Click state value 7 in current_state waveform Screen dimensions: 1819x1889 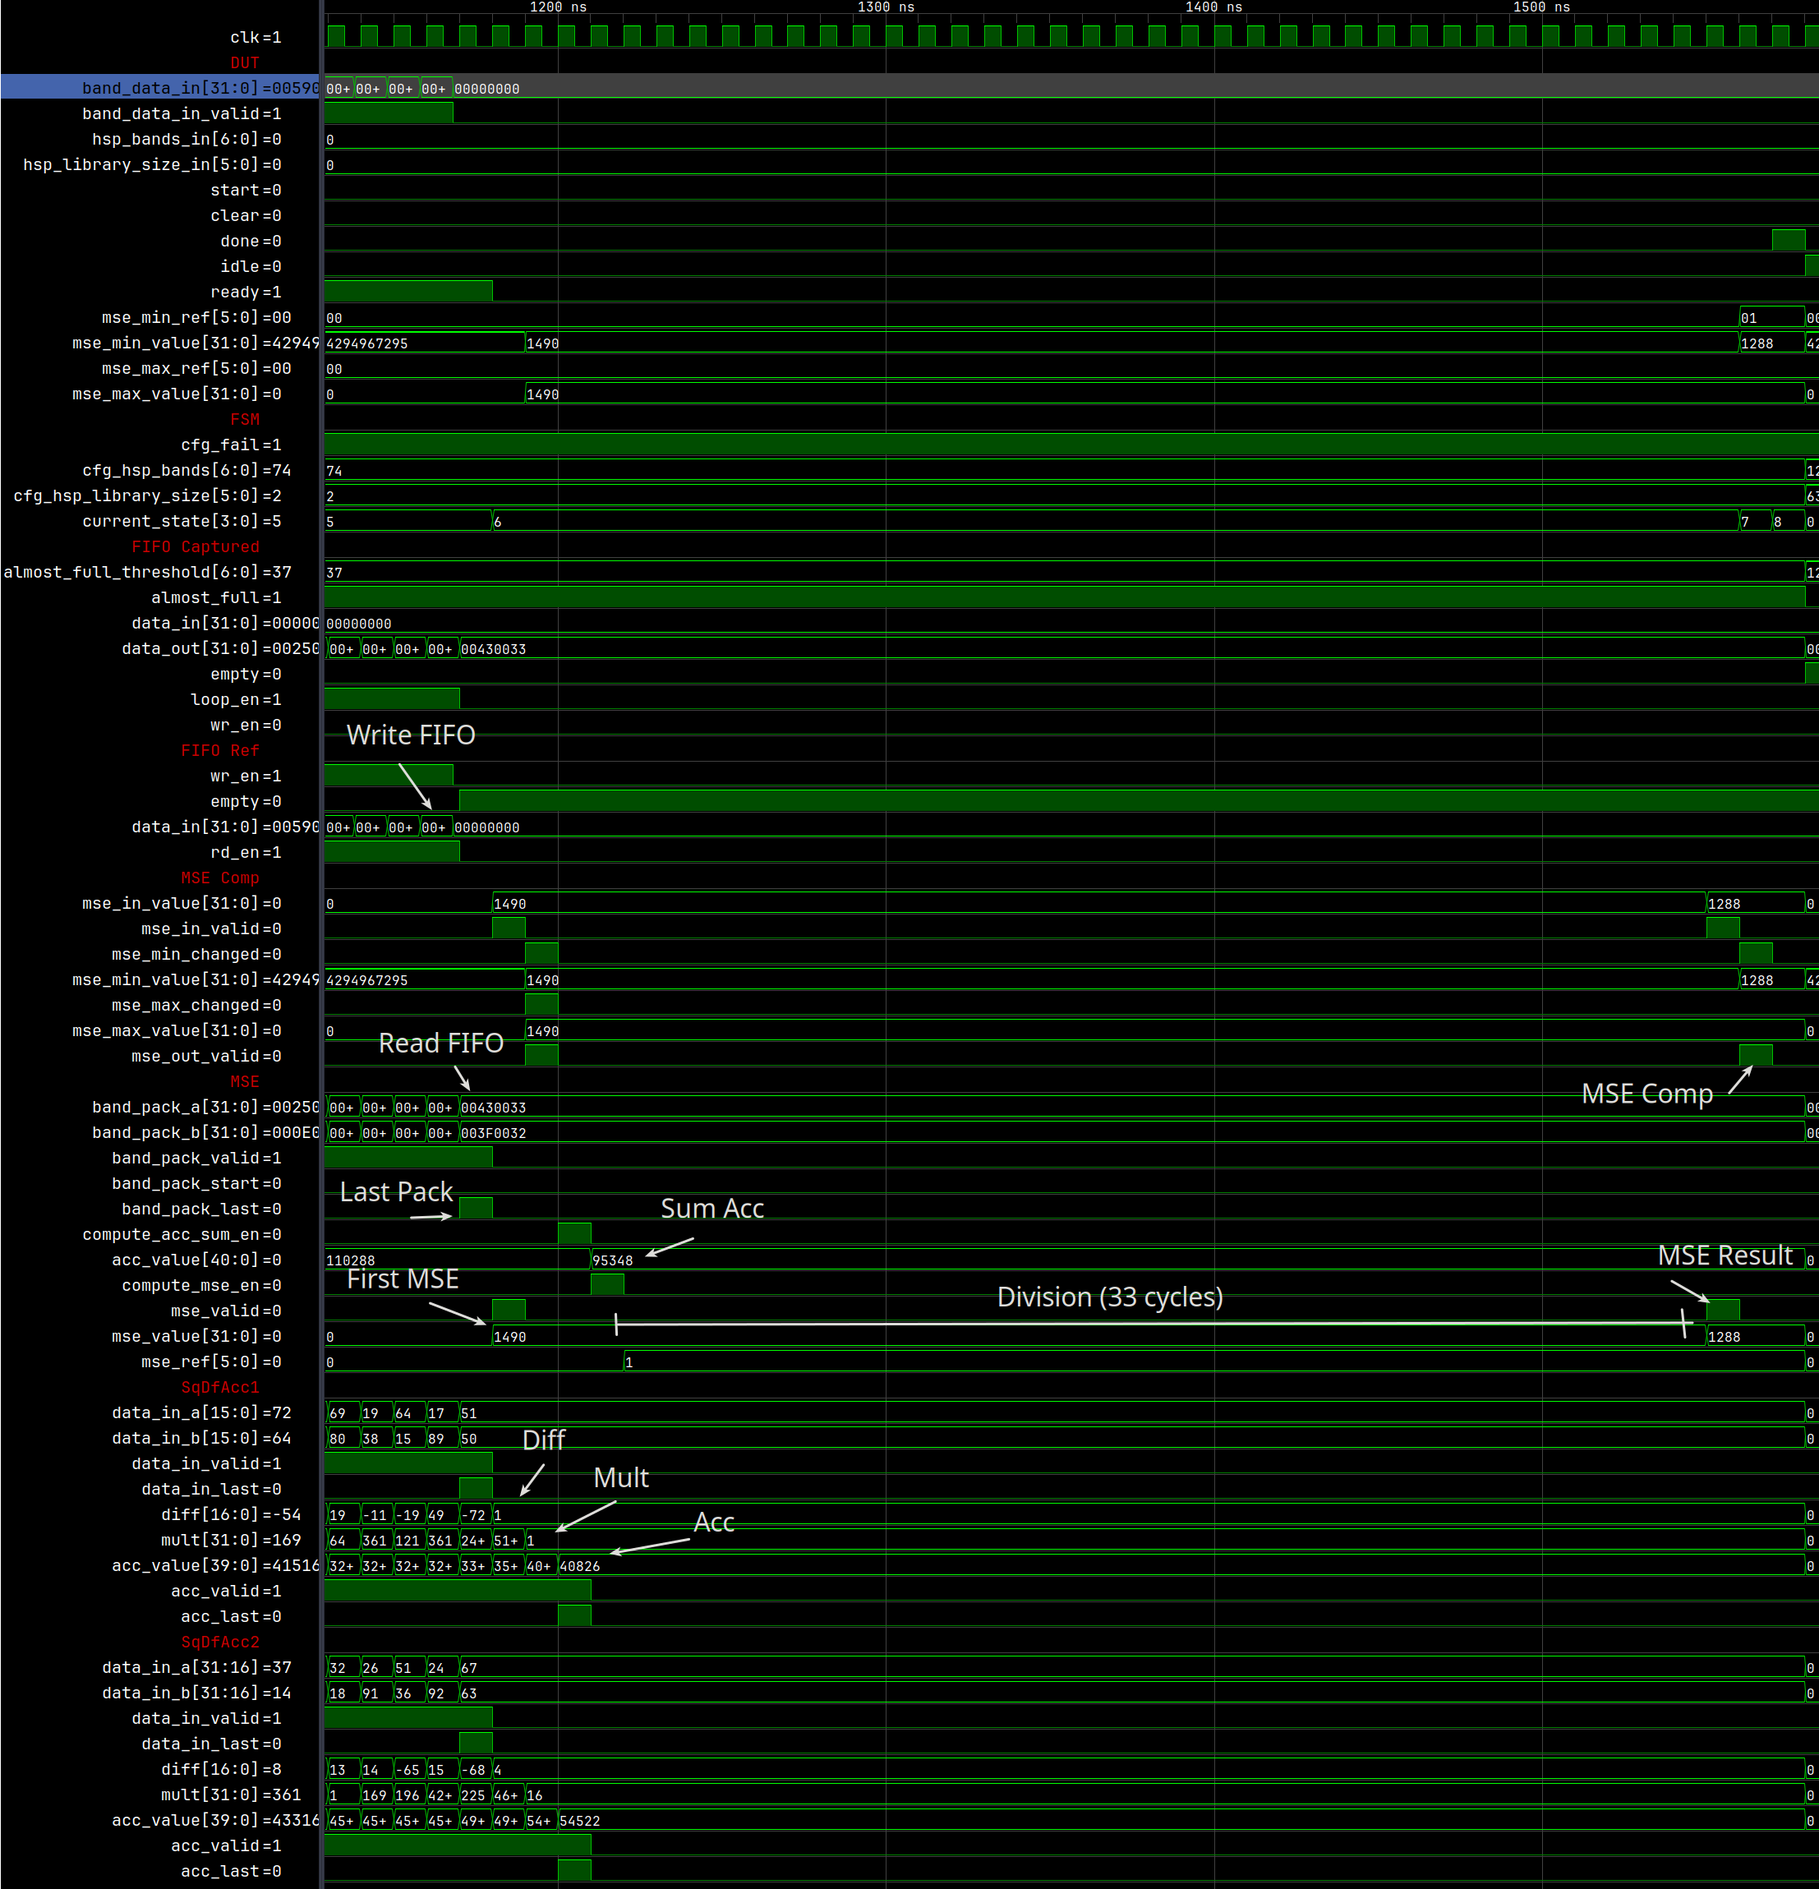(1745, 522)
